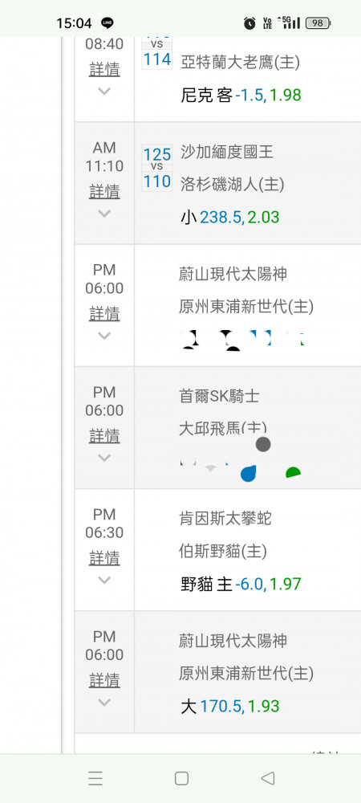The image size is (361, 803).
Task: Select the 小 238.5, 2.03 pick
Action: [230, 217]
